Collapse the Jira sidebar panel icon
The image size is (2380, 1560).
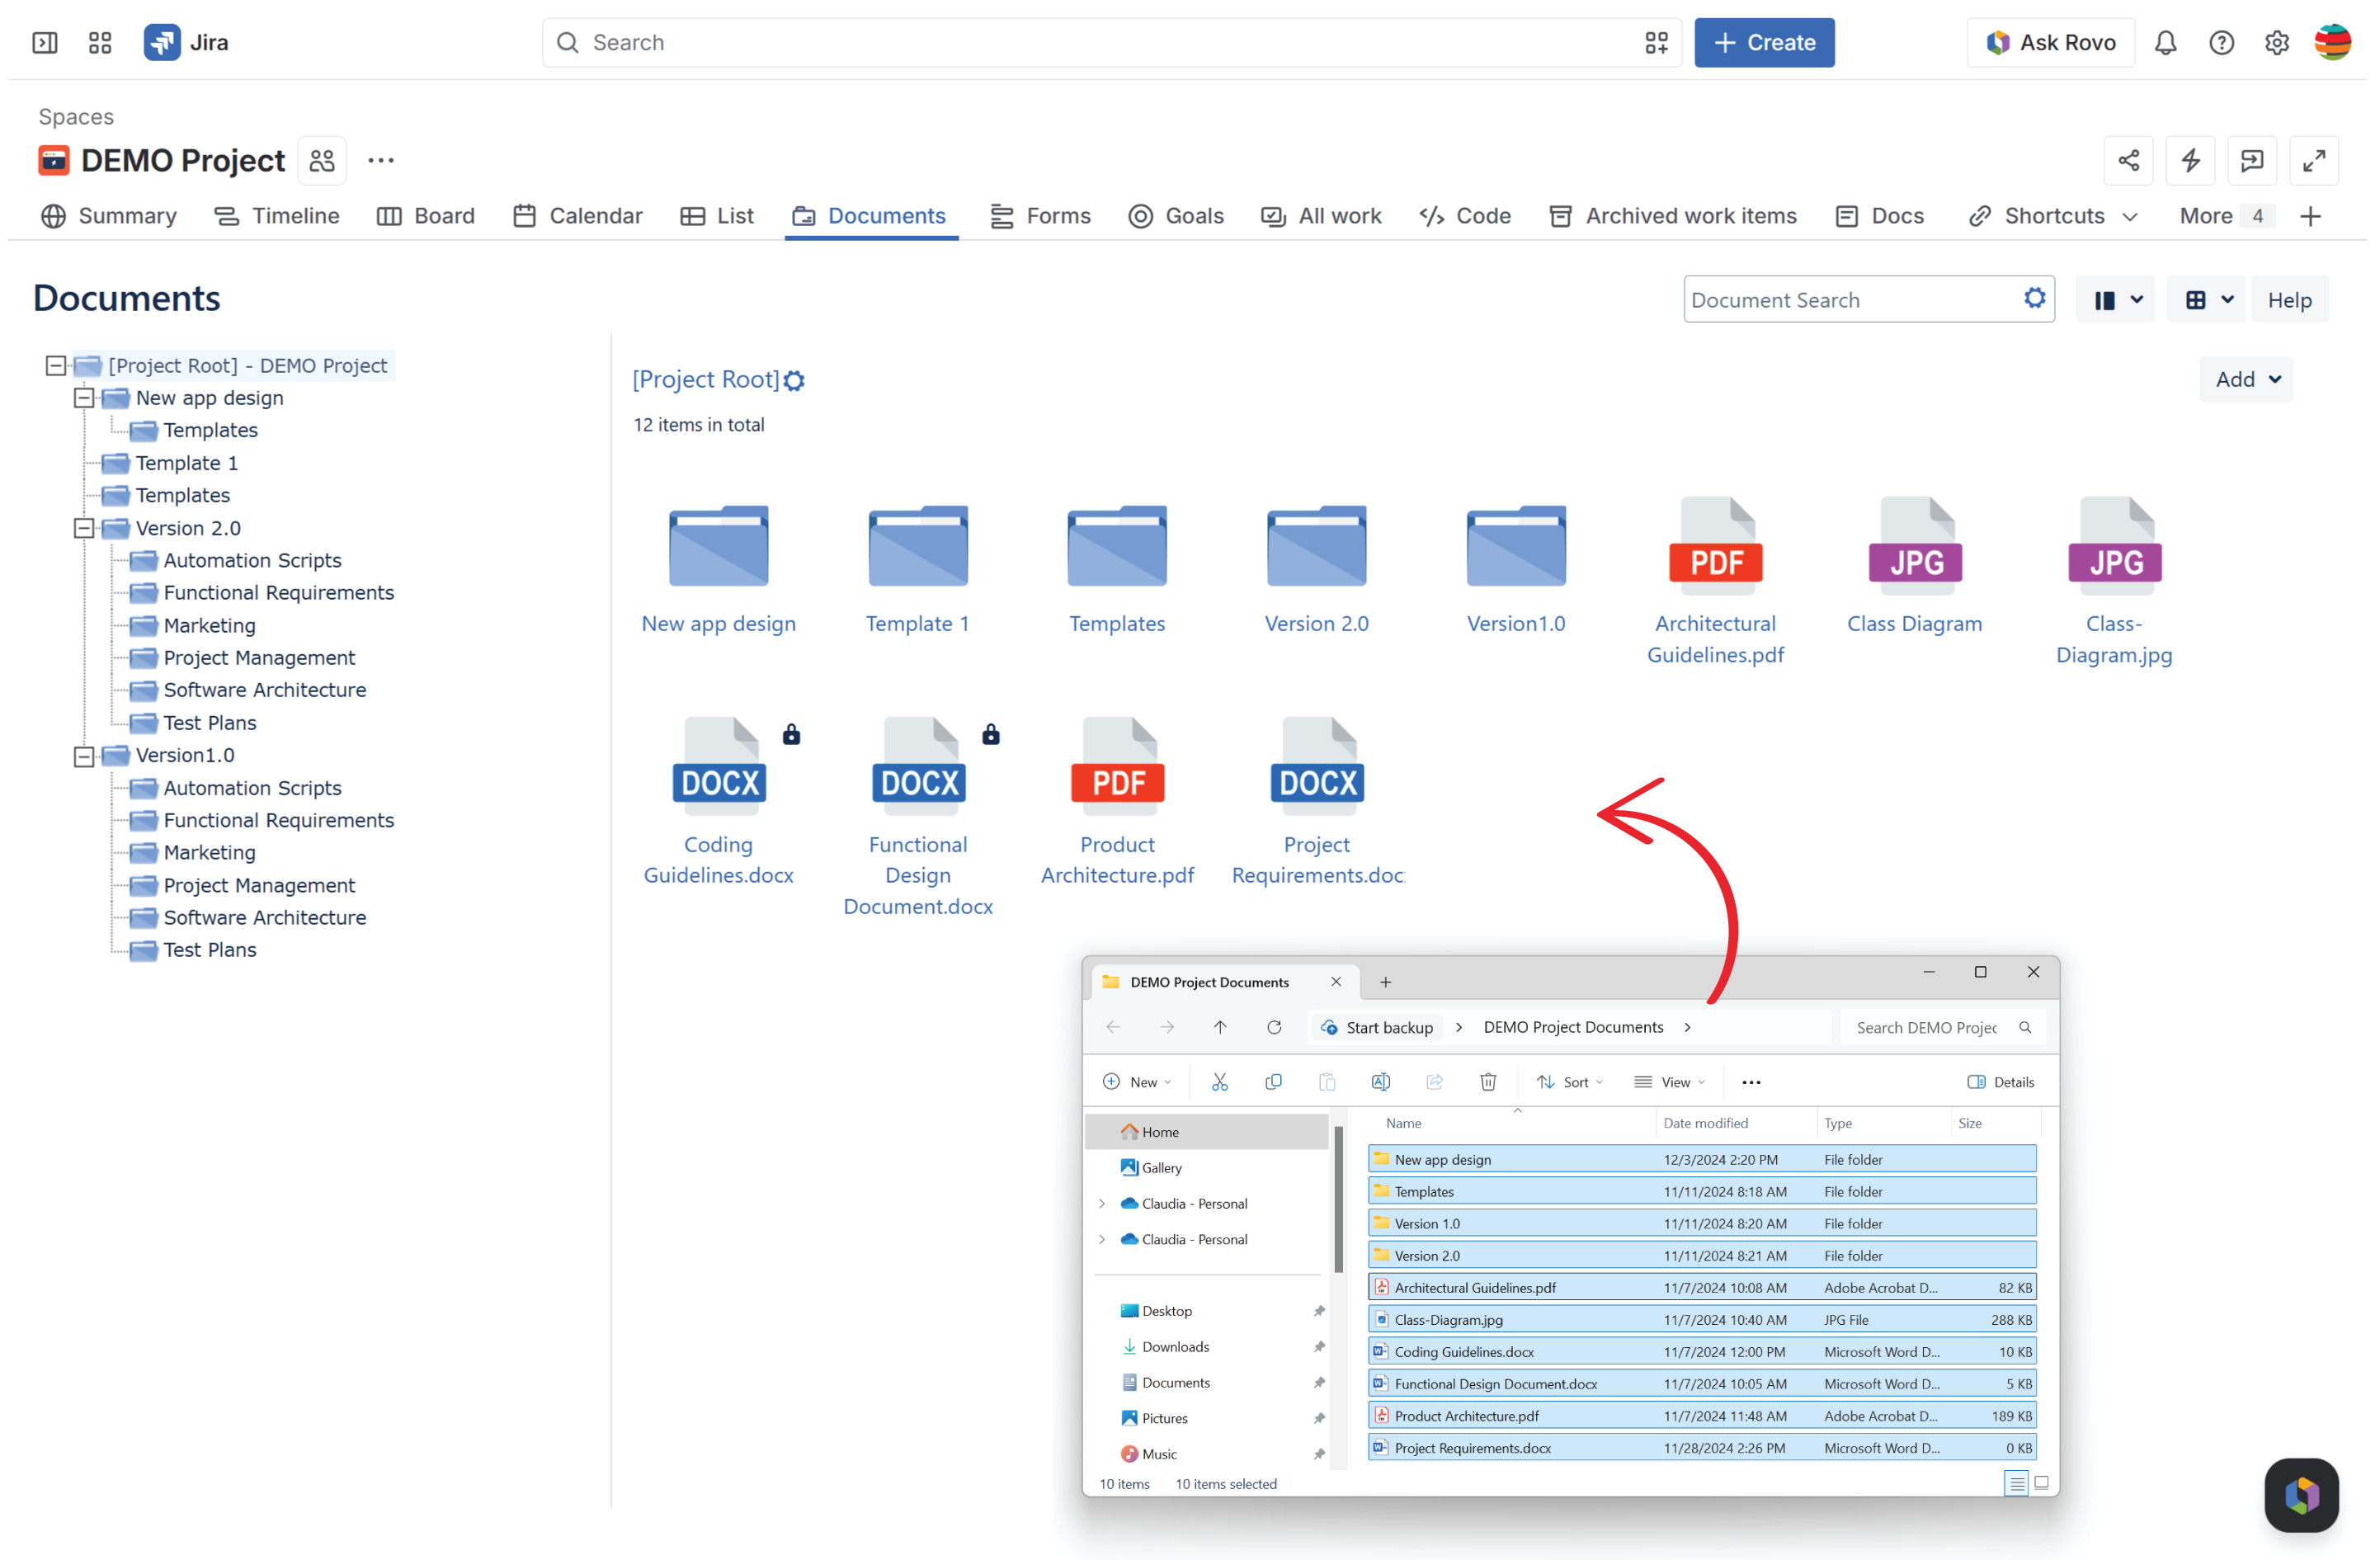pos(45,42)
